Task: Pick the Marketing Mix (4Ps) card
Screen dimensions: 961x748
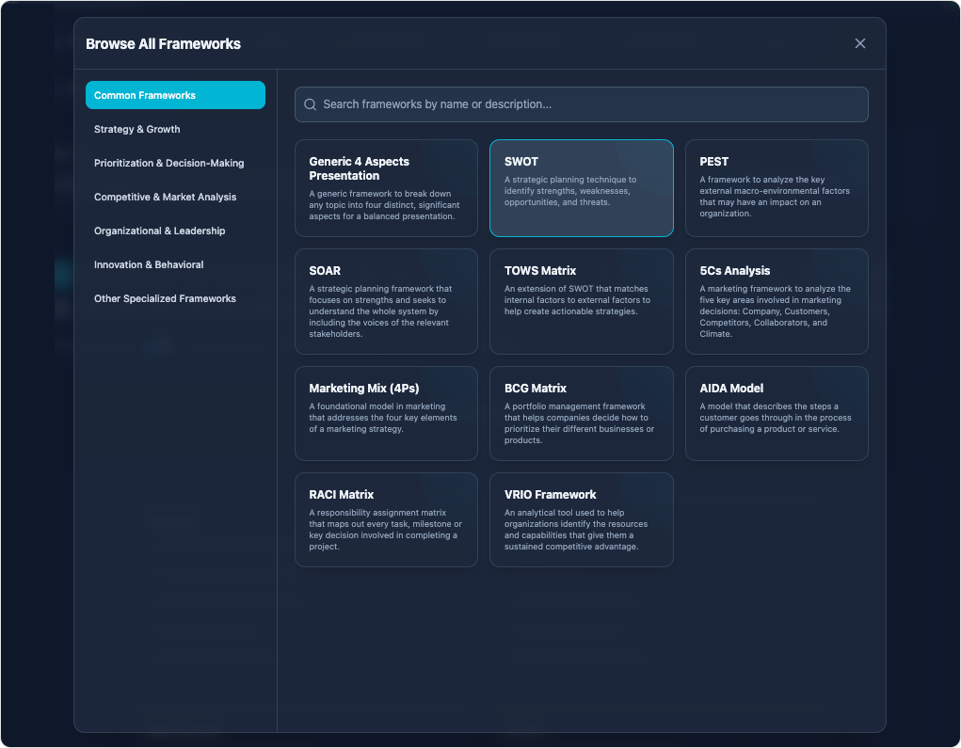Action: pos(386,413)
